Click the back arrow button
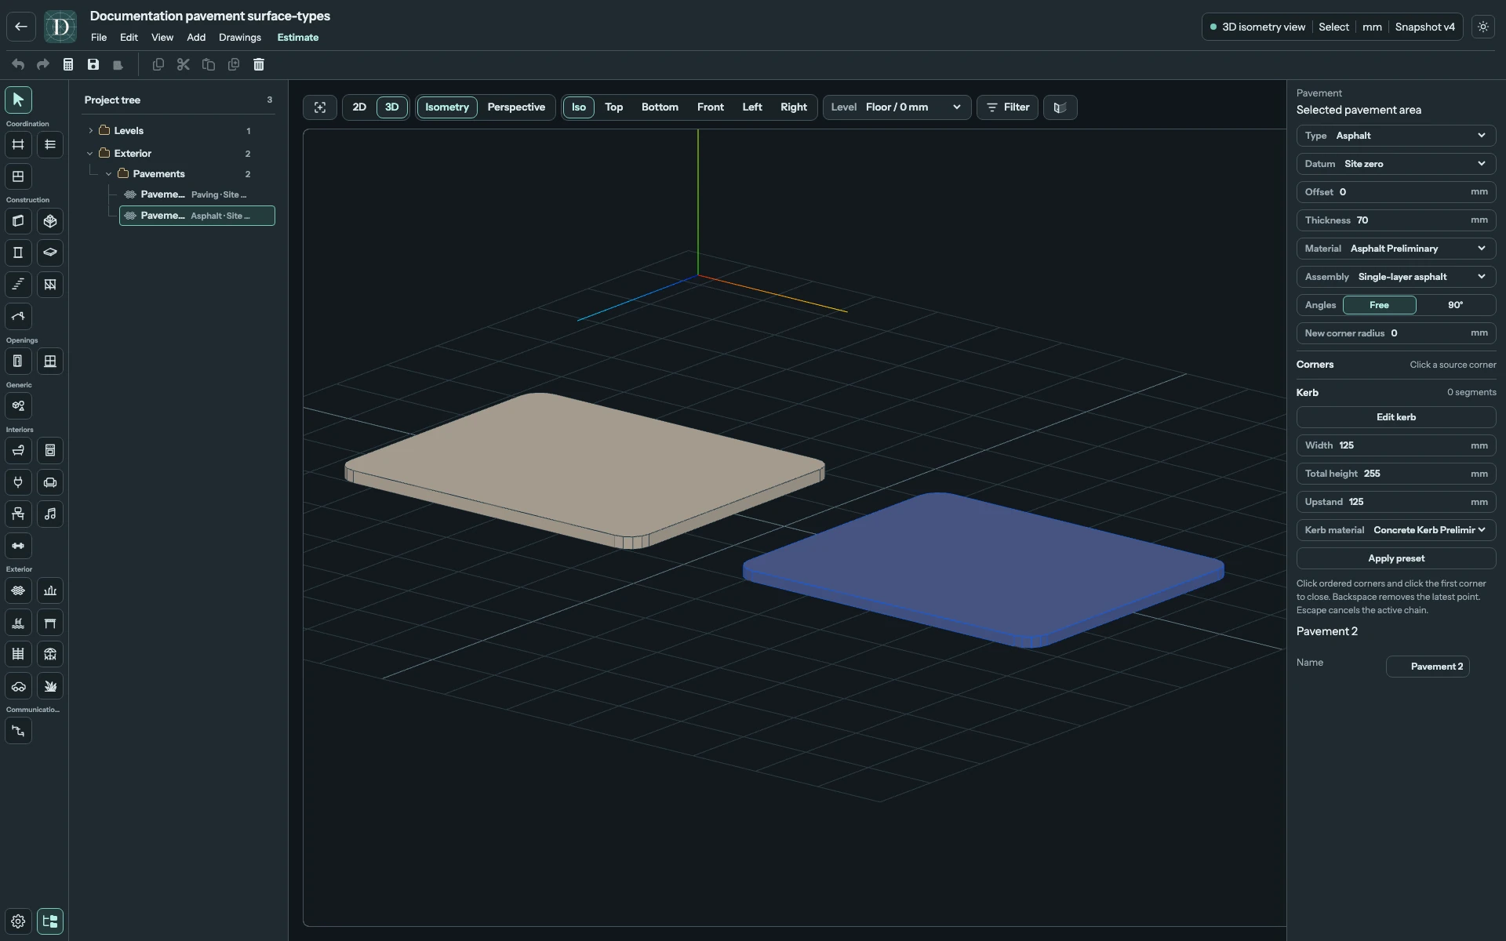1506x941 pixels. pos(21,27)
